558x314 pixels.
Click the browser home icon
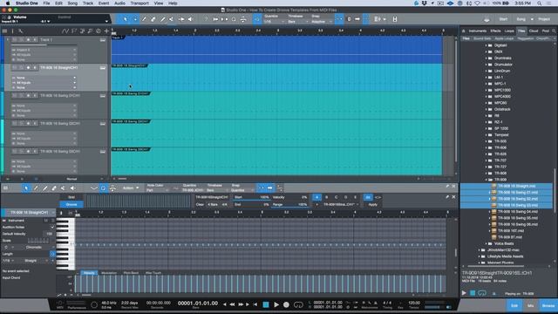click(463, 31)
